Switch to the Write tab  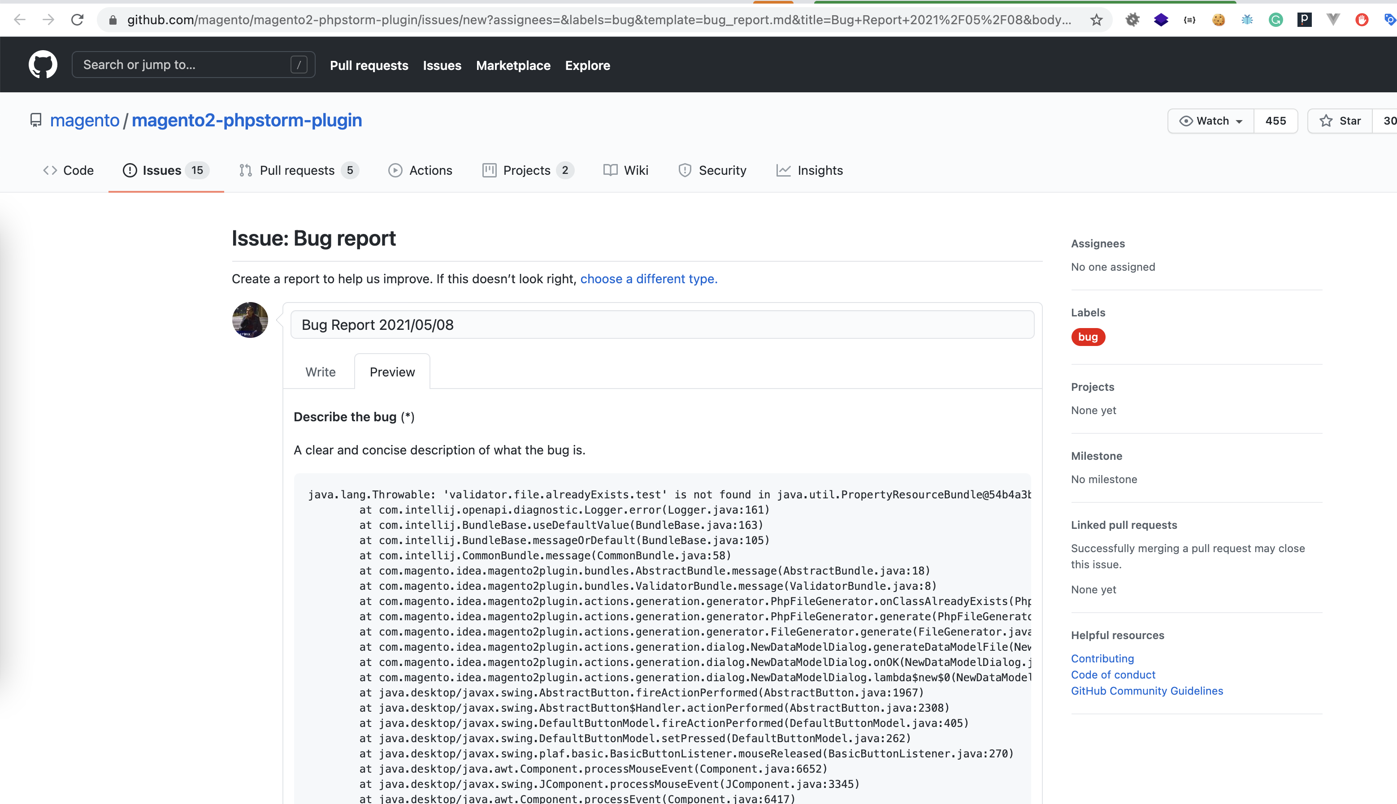(x=321, y=372)
